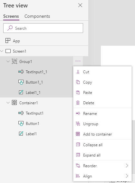Click the Collapse all minus icon

click(x=78, y=145)
